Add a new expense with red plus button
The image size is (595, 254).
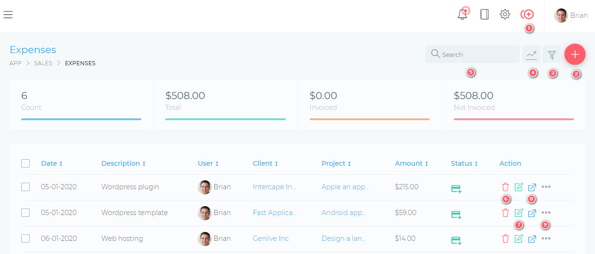coord(575,54)
